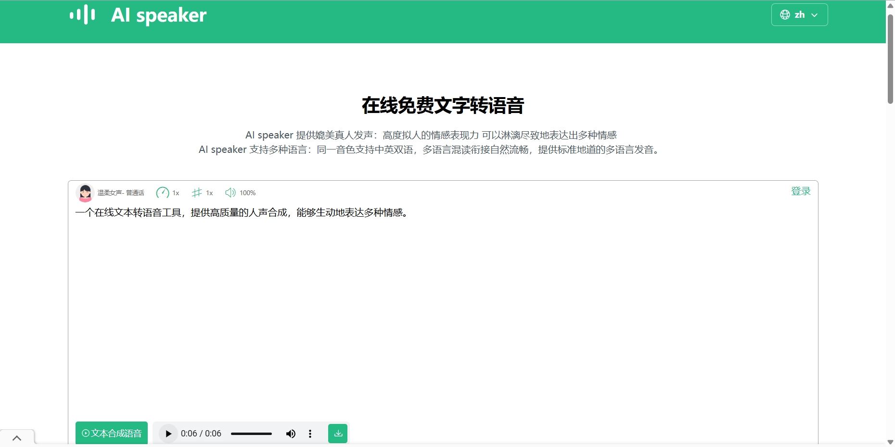This screenshot has width=895, height=447.
Task: Click the 登录 login link
Action: pos(801,191)
